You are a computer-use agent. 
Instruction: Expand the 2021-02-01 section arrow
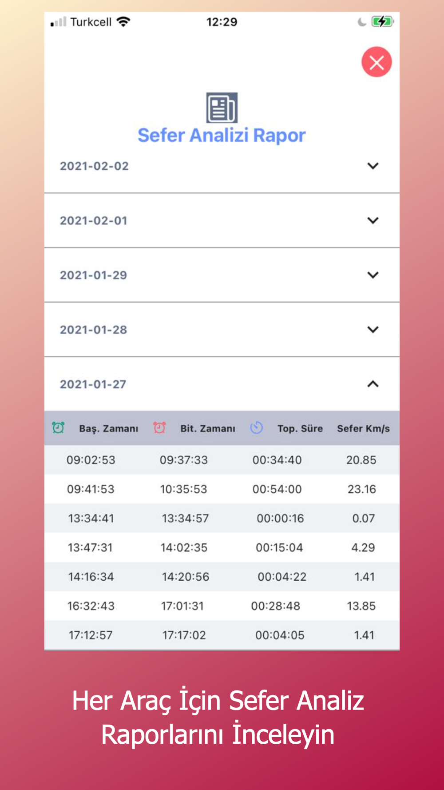373,220
